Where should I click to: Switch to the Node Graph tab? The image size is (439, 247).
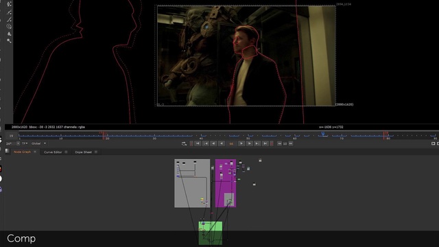coord(22,152)
